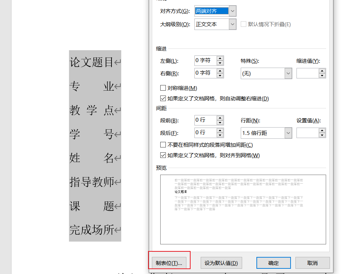Click the 姓 名 line in the document
This screenshot has width=347, height=274.
click(x=92, y=158)
